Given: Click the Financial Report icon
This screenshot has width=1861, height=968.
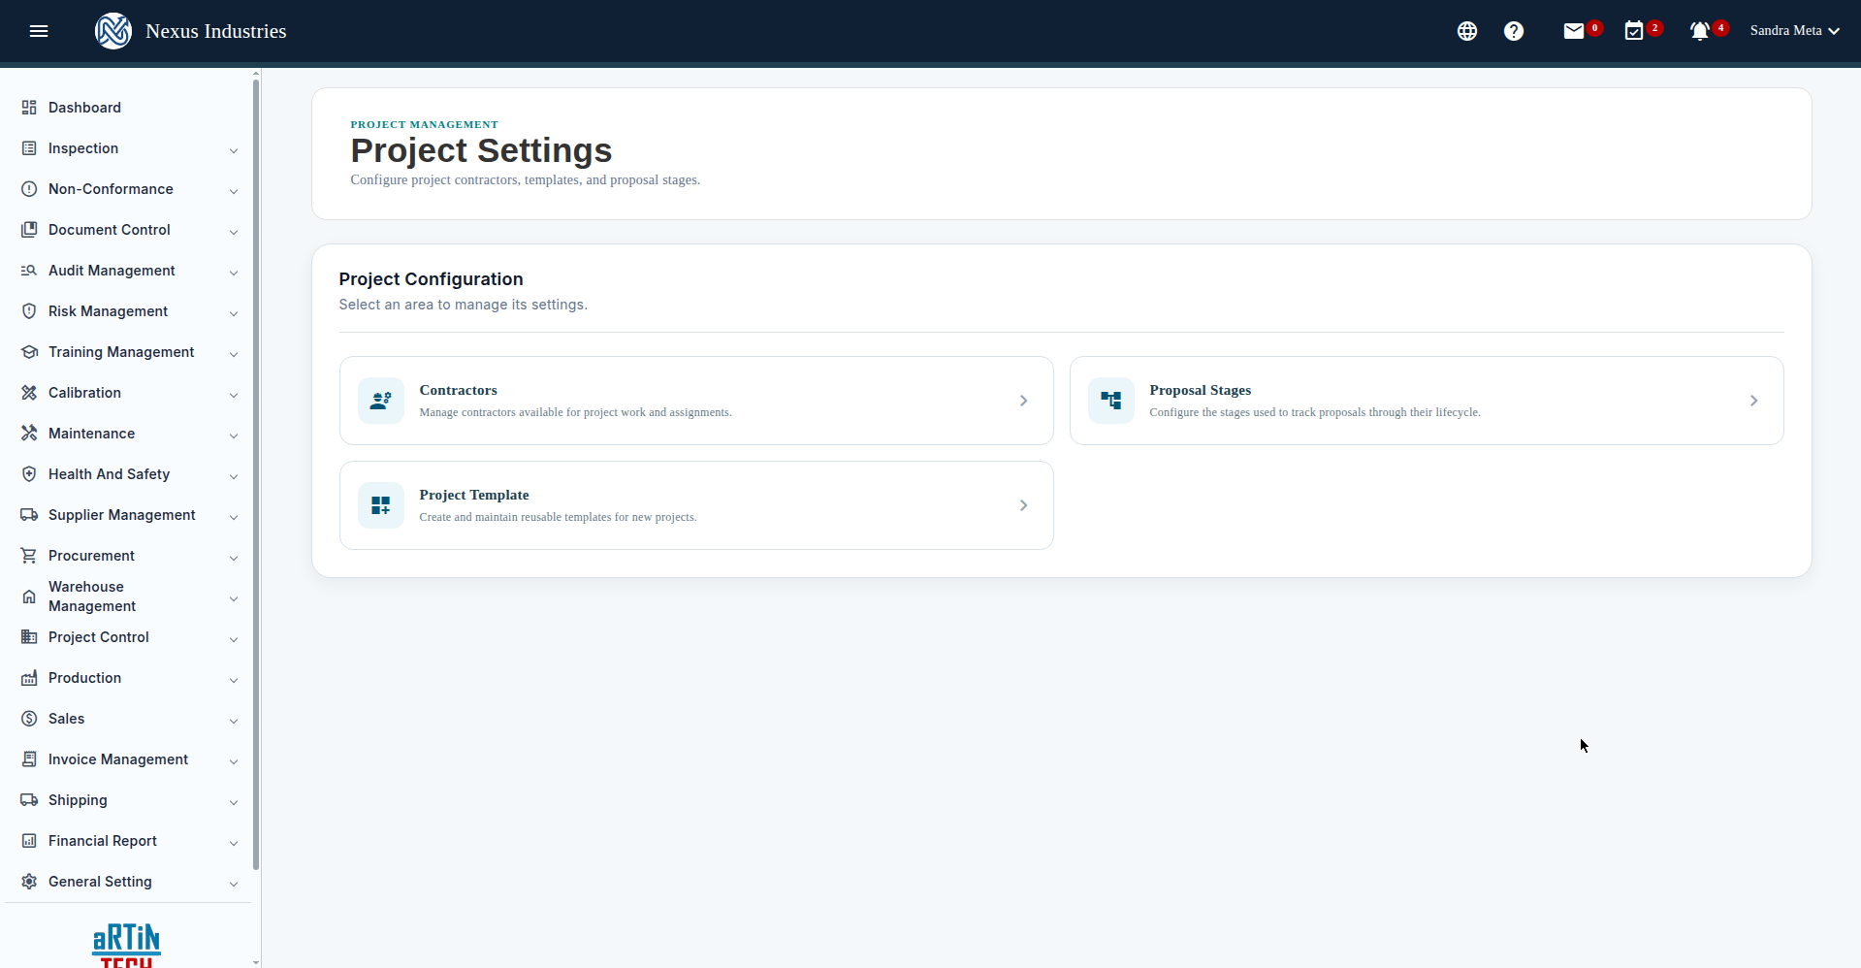Looking at the screenshot, I should 29,841.
